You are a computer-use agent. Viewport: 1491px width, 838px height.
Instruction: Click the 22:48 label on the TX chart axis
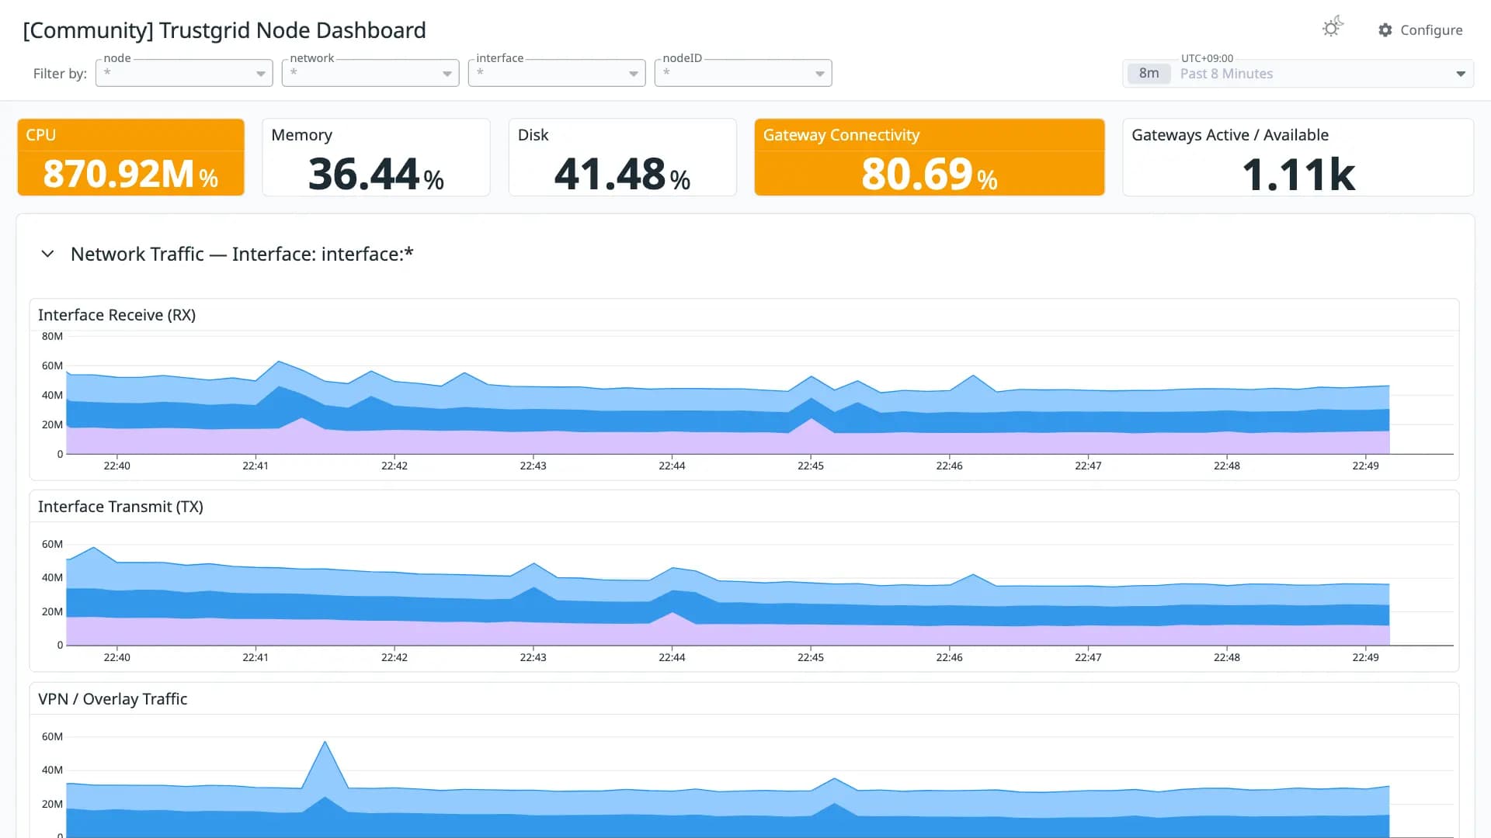1227,657
